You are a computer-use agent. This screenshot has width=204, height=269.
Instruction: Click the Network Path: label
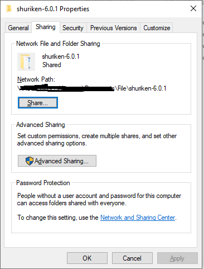click(36, 79)
